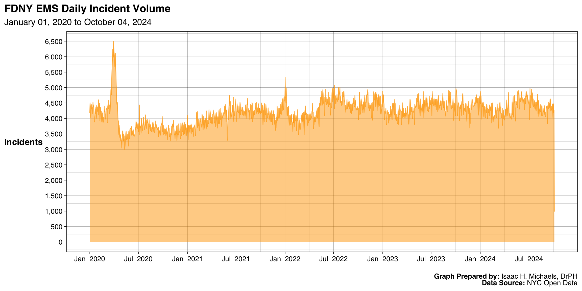
Task: Click the date range subtitle text
Action: 78,22
